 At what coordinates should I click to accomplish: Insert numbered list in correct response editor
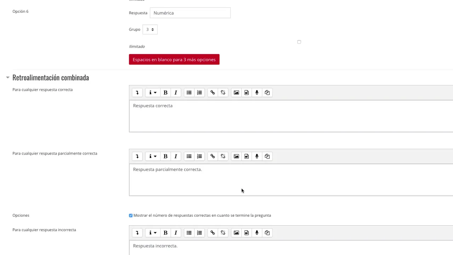pyautogui.click(x=200, y=92)
